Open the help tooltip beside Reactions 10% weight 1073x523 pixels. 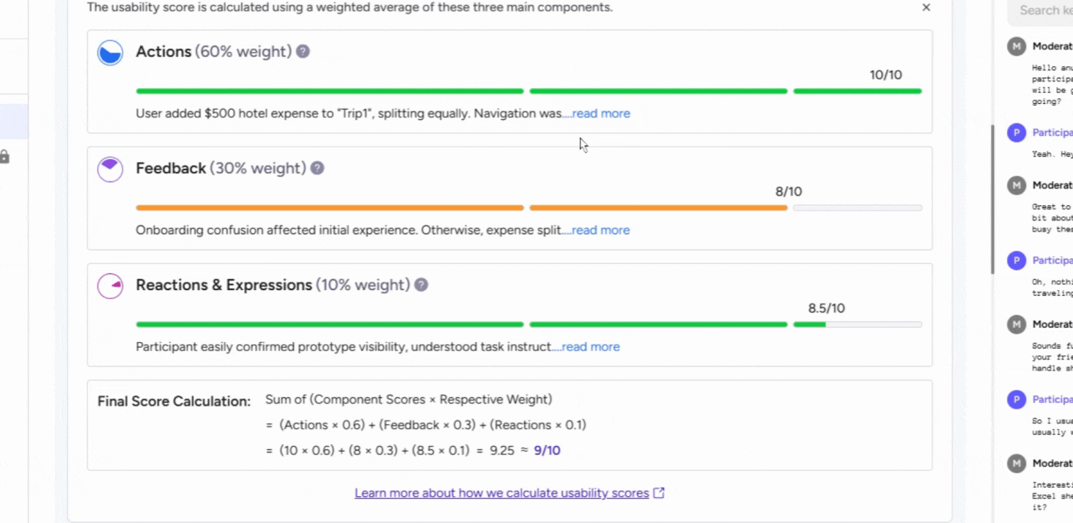421,285
